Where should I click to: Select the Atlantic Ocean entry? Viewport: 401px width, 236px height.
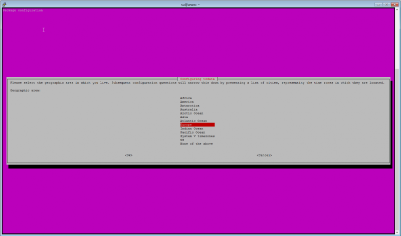pyautogui.click(x=193, y=121)
